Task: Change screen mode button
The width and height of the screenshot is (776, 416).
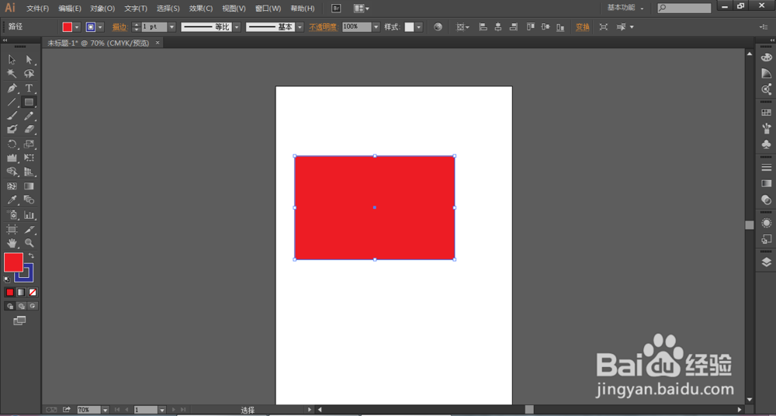Action: (x=19, y=321)
